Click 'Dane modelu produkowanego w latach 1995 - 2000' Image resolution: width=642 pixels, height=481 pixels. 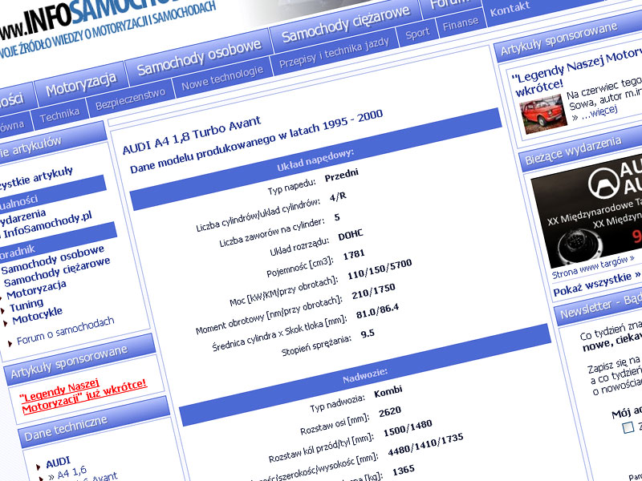pos(256,141)
